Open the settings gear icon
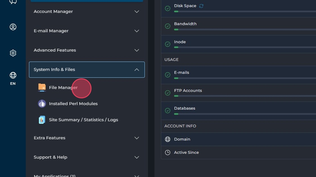The width and height of the screenshot is (316, 177). (13, 53)
